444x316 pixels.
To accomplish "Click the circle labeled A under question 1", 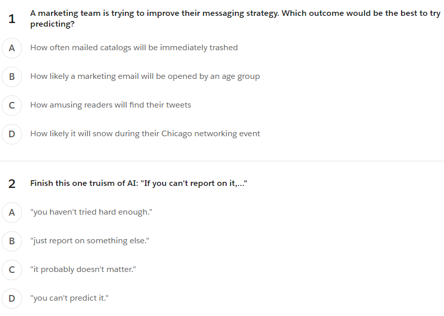I will (x=12, y=48).
